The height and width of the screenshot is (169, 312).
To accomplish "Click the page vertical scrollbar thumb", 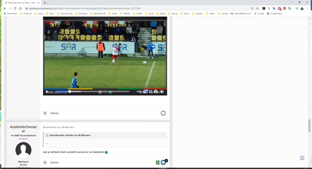I will pyautogui.click(x=309, y=125).
